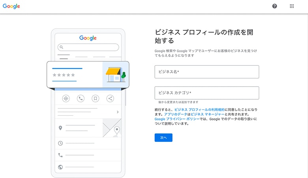The image size is (308, 178).
Task: Click the share icon in the phone mockup
Action: pos(110,98)
